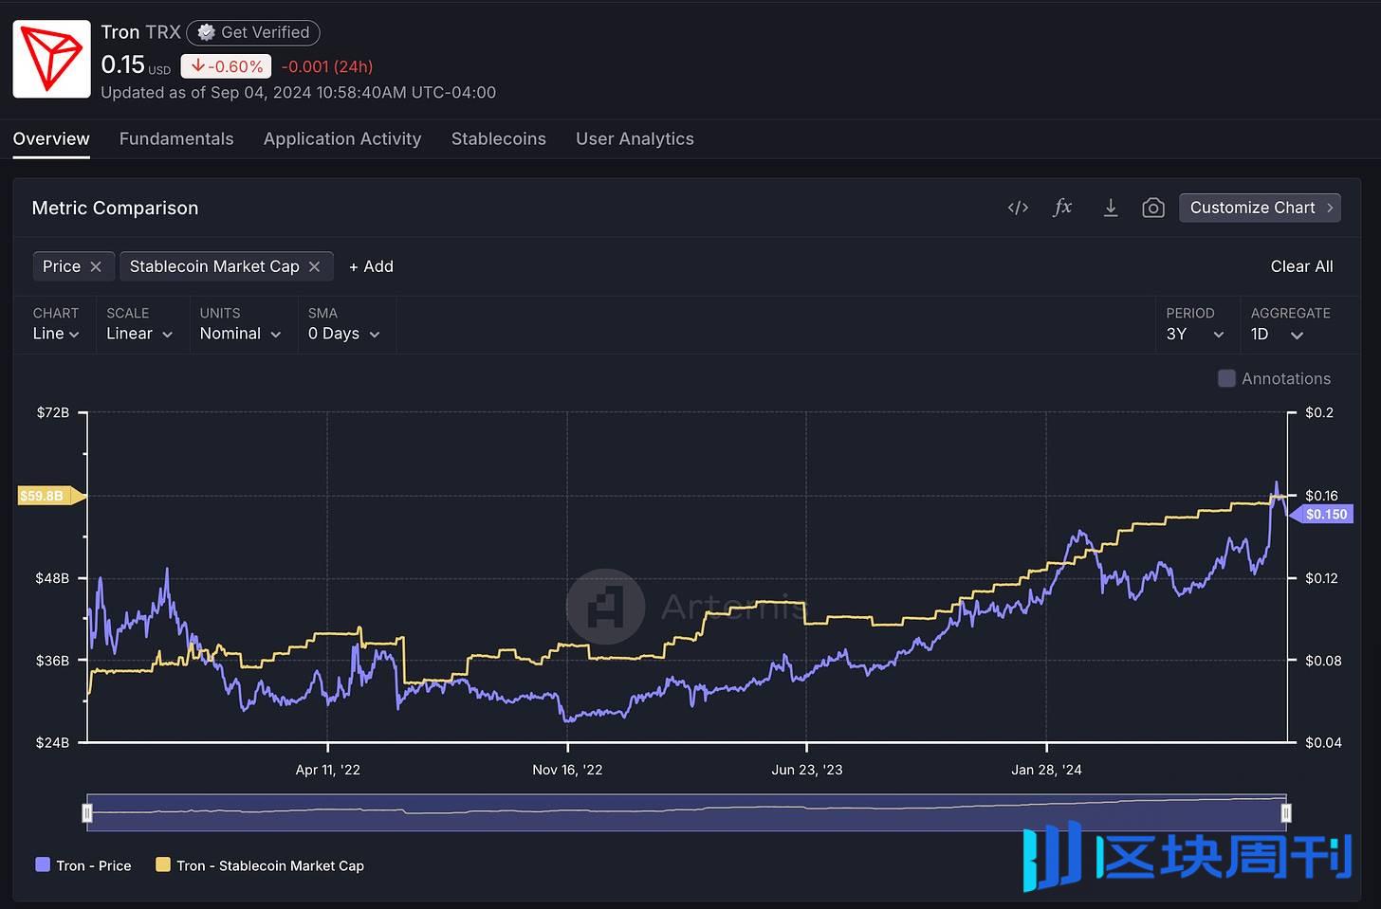Click the embed code icon

tap(1018, 208)
